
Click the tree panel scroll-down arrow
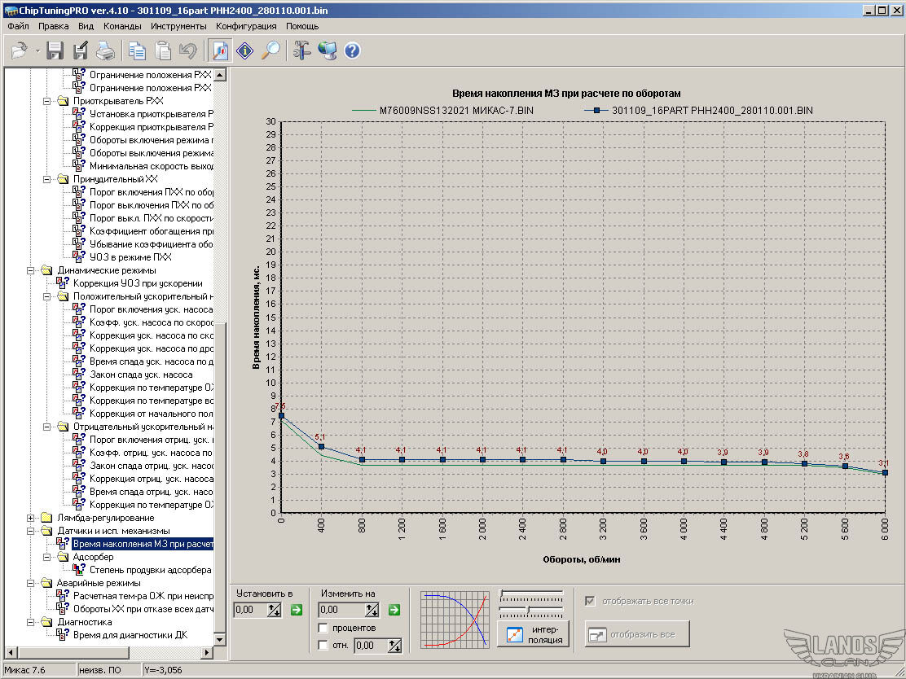pyautogui.click(x=219, y=640)
